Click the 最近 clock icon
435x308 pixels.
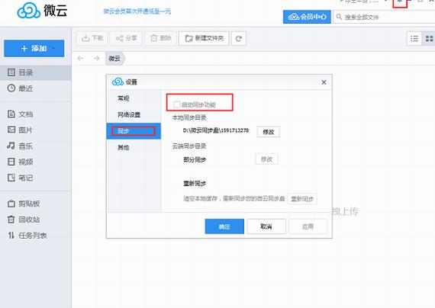click(11, 88)
